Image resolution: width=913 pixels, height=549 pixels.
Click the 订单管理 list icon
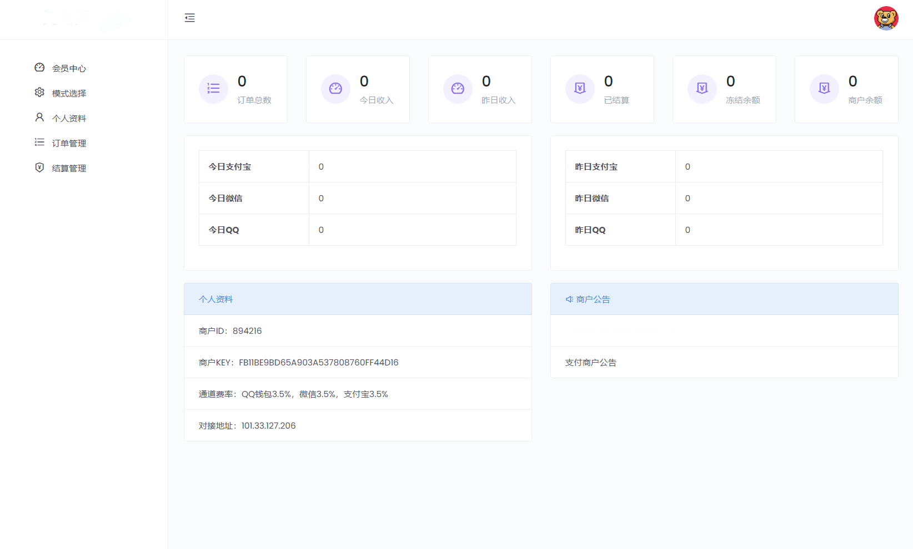[x=39, y=143]
